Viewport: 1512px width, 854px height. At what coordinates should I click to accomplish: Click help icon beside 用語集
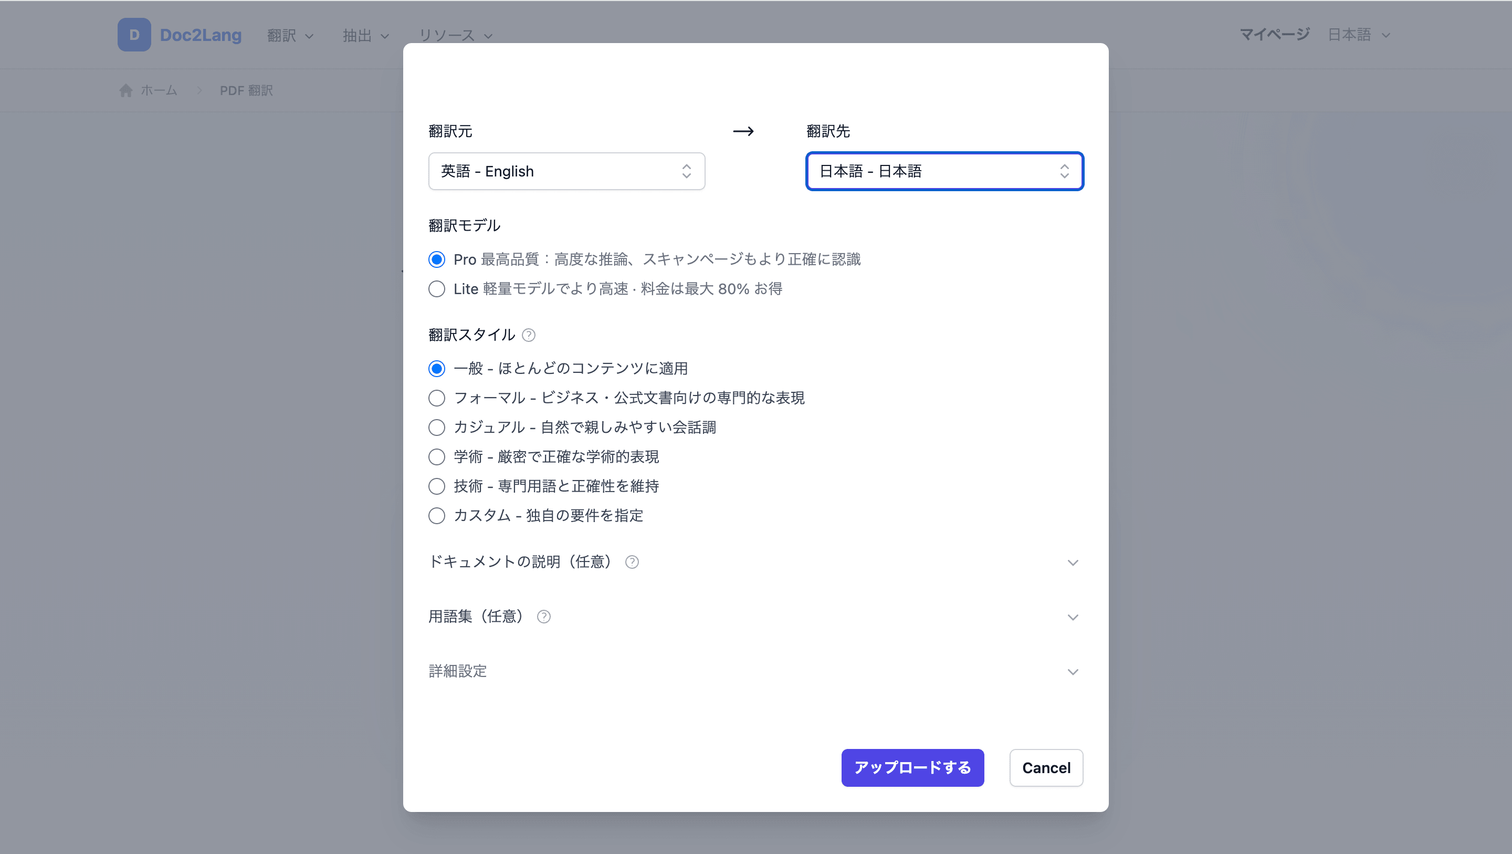point(543,617)
